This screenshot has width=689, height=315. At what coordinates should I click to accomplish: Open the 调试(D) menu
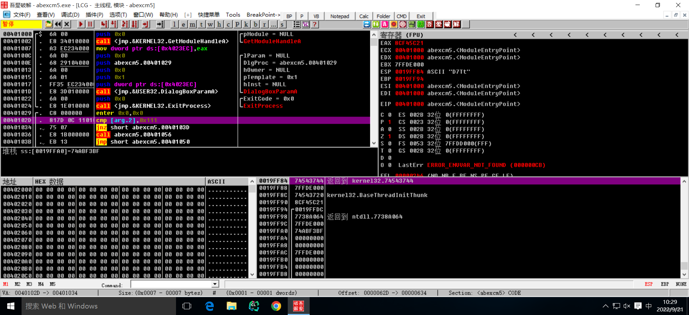click(x=70, y=15)
